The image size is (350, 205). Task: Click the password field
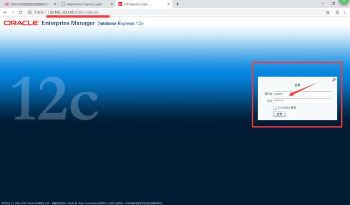pyautogui.click(x=302, y=101)
